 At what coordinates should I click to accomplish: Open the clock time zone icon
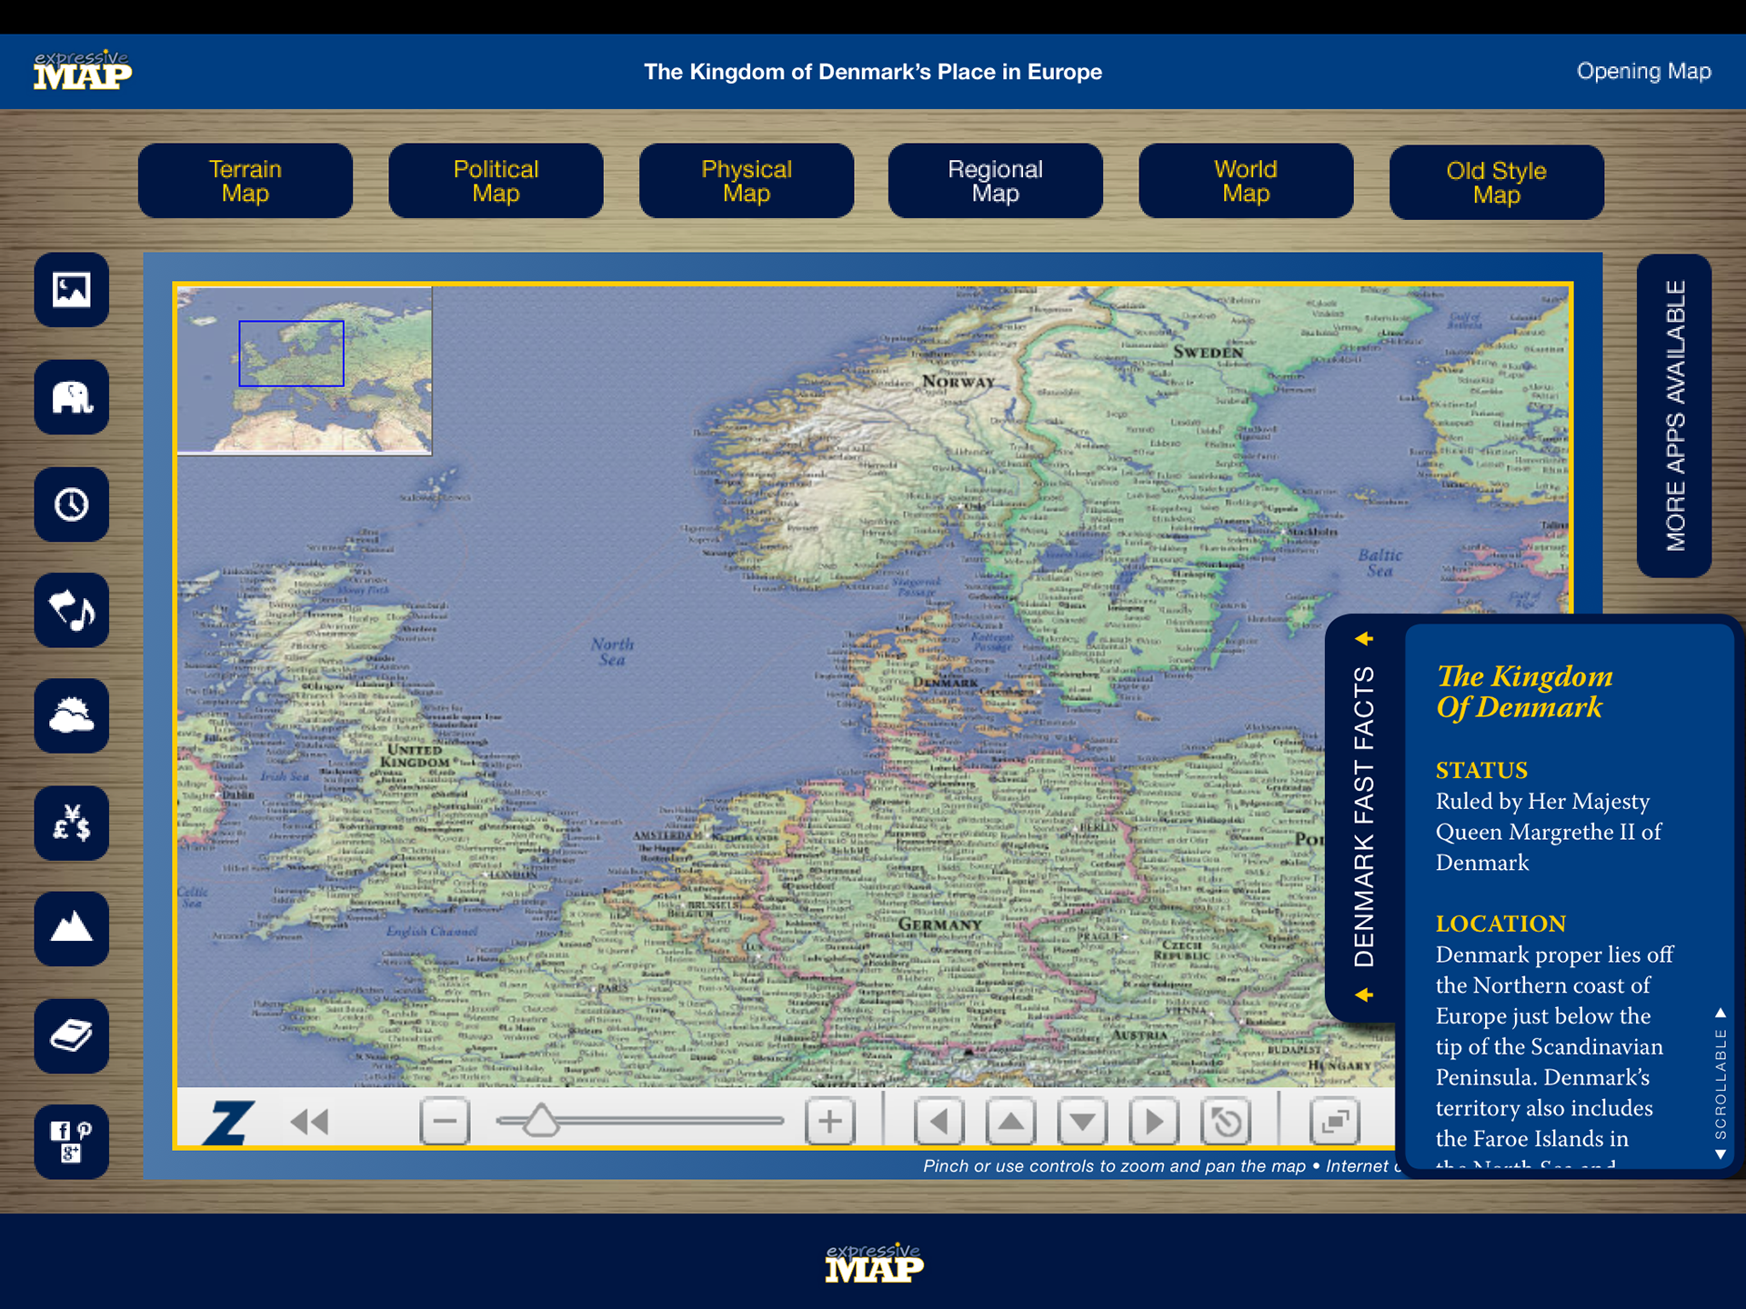tap(71, 505)
